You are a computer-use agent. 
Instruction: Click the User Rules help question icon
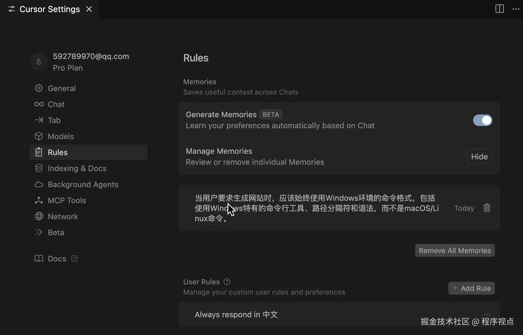pyautogui.click(x=227, y=282)
